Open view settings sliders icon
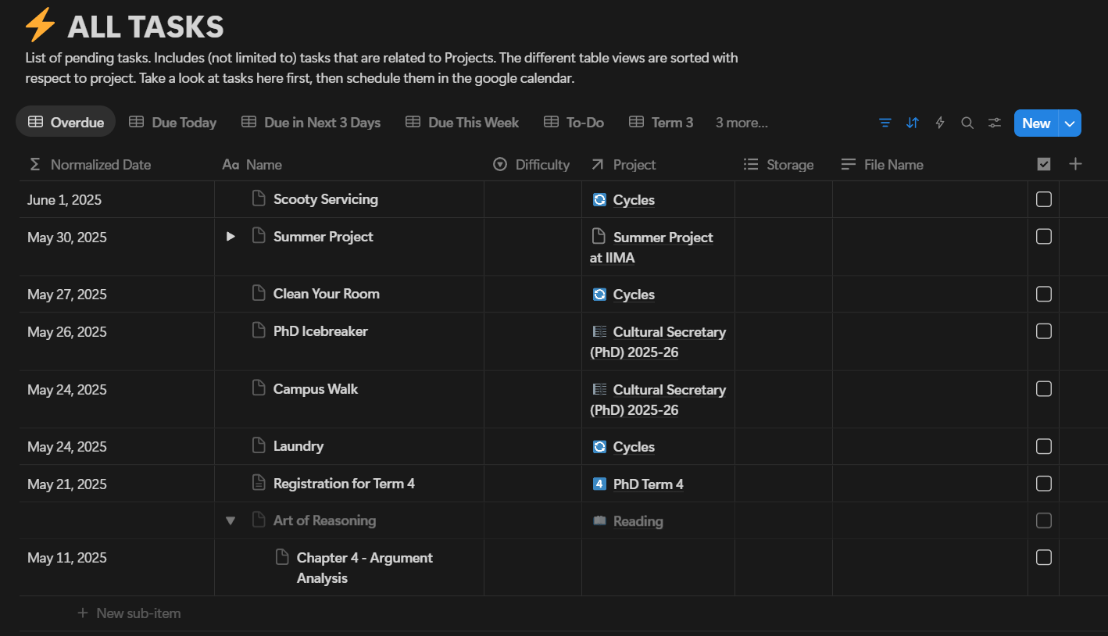Screen dimensions: 1108x636 994,123
